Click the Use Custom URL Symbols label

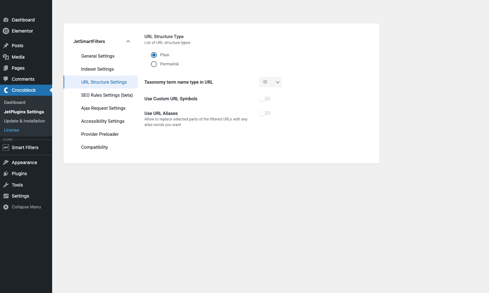(x=171, y=99)
